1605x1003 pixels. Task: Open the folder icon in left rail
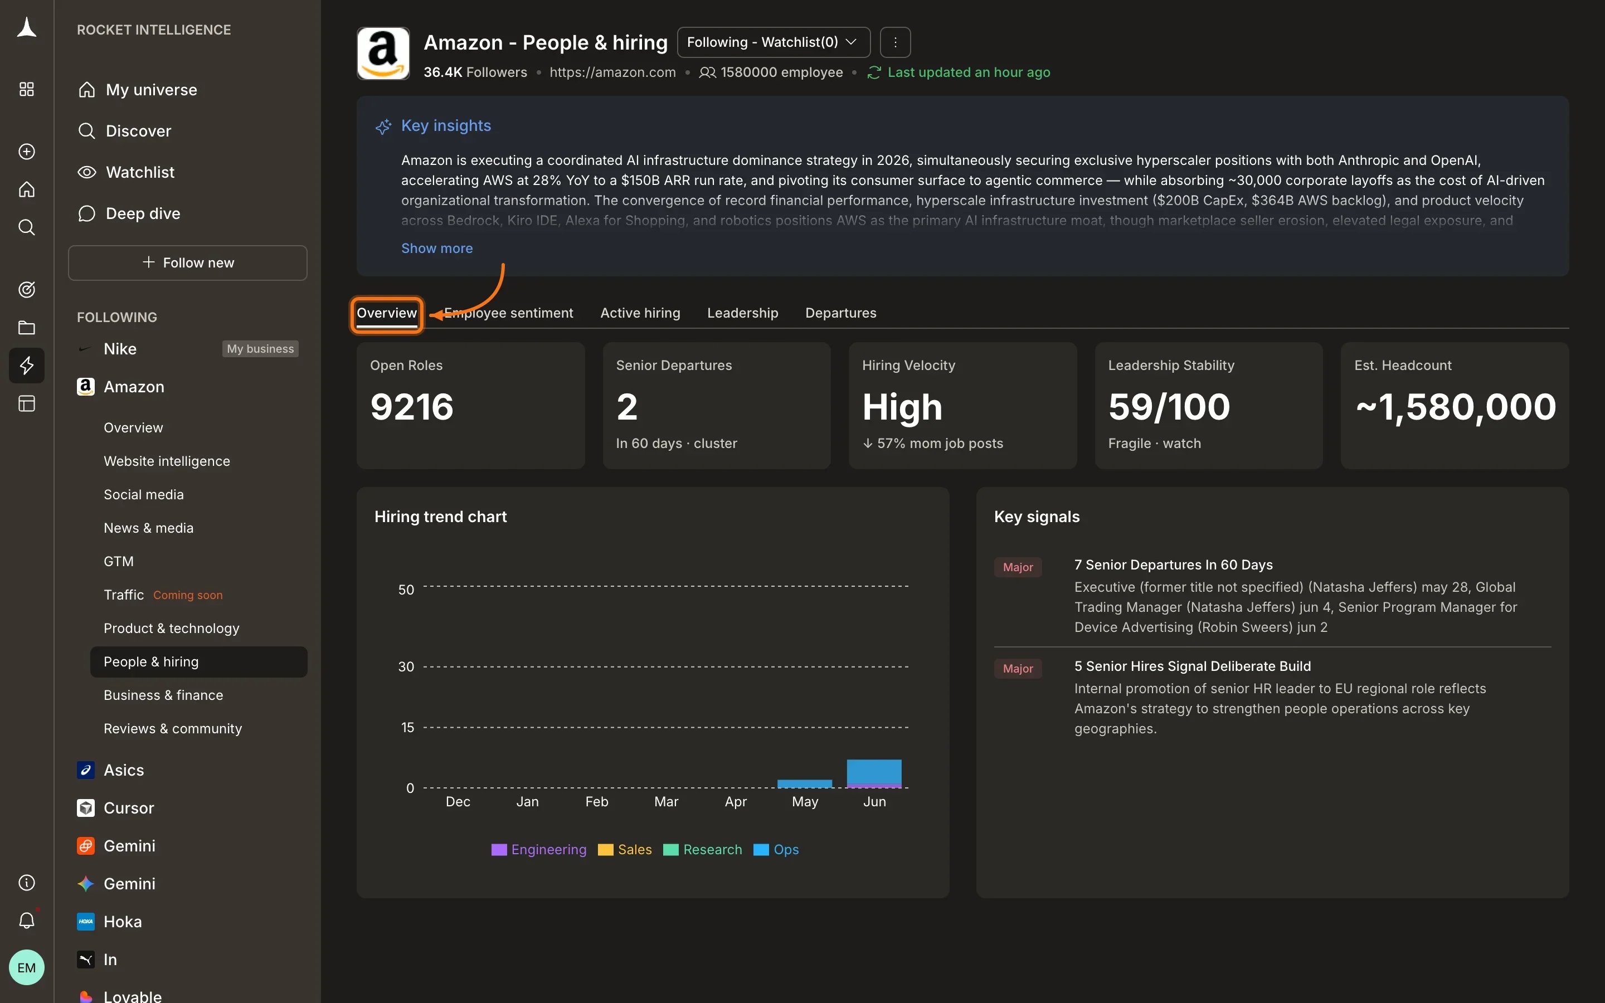point(27,328)
